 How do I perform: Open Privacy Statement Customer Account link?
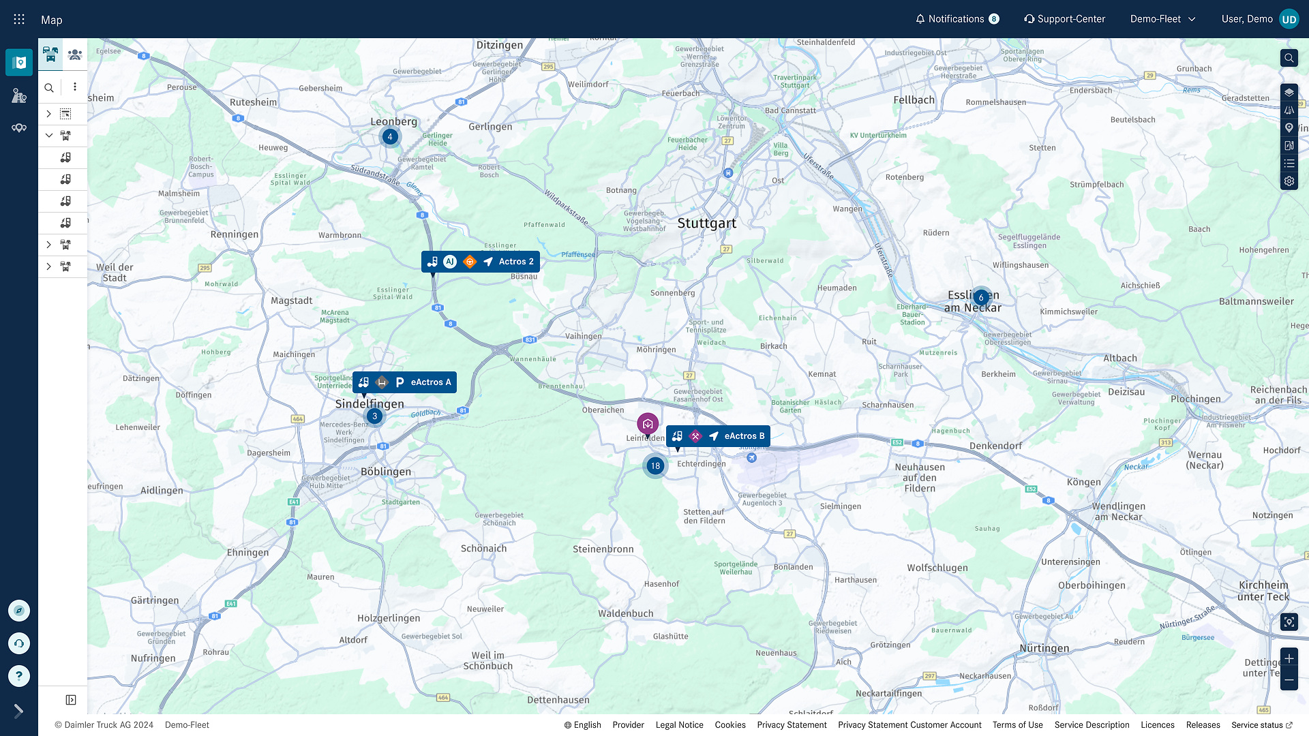909,725
